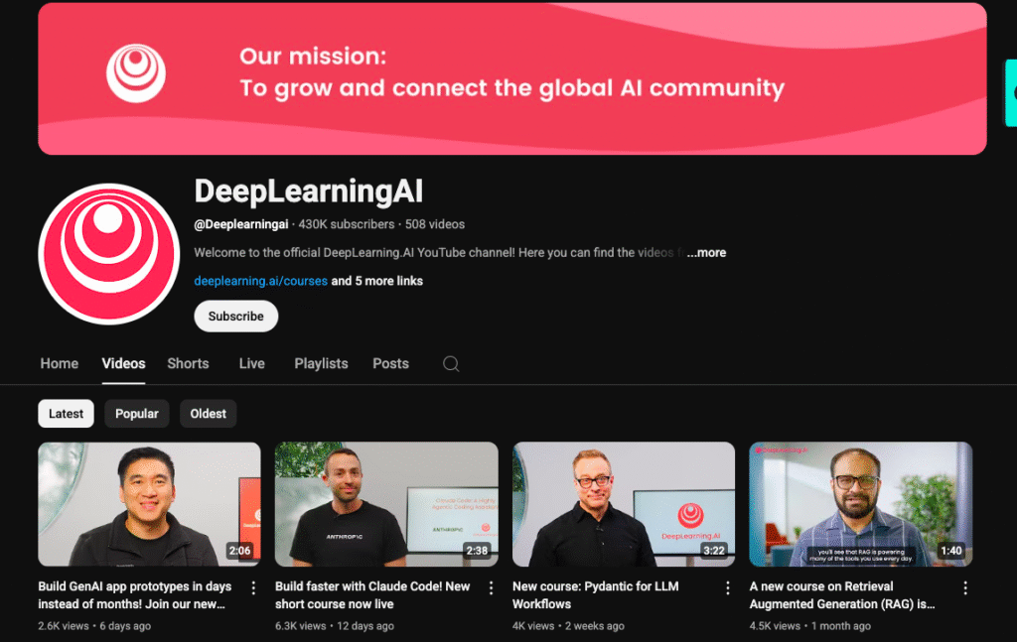This screenshot has height=642, width=1017.
Task: Click the 3:22 duration badge
Action: point(713,551)
